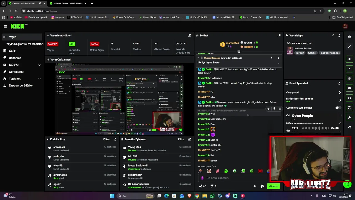Click the Kick logo

tap(19, 26)
